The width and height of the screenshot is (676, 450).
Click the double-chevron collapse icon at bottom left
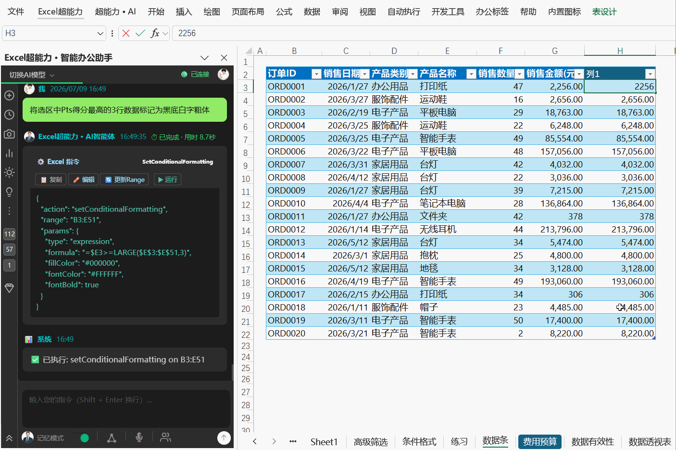click(9, 438)
